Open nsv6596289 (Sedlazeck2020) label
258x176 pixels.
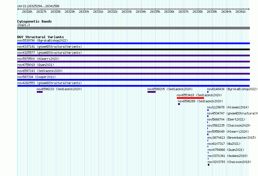point(200,101)
